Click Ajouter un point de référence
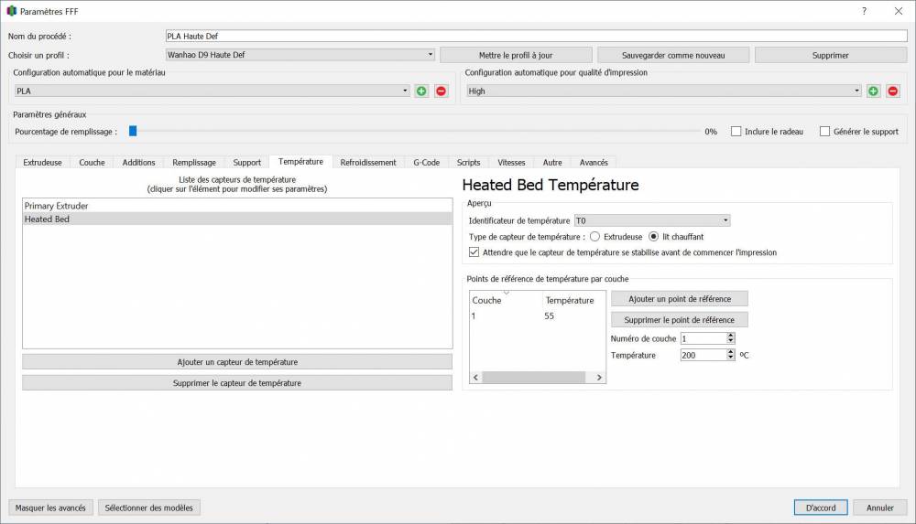The width and height of the screenshot is (916, 524). 680,299
